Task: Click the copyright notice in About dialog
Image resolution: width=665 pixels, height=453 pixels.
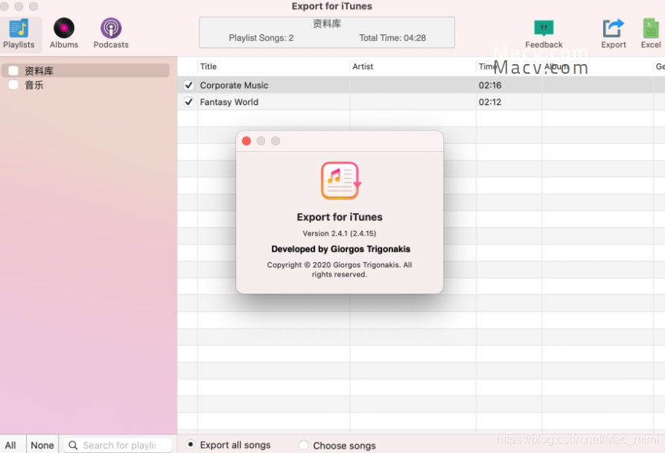Action: click(x=340, y=269)
